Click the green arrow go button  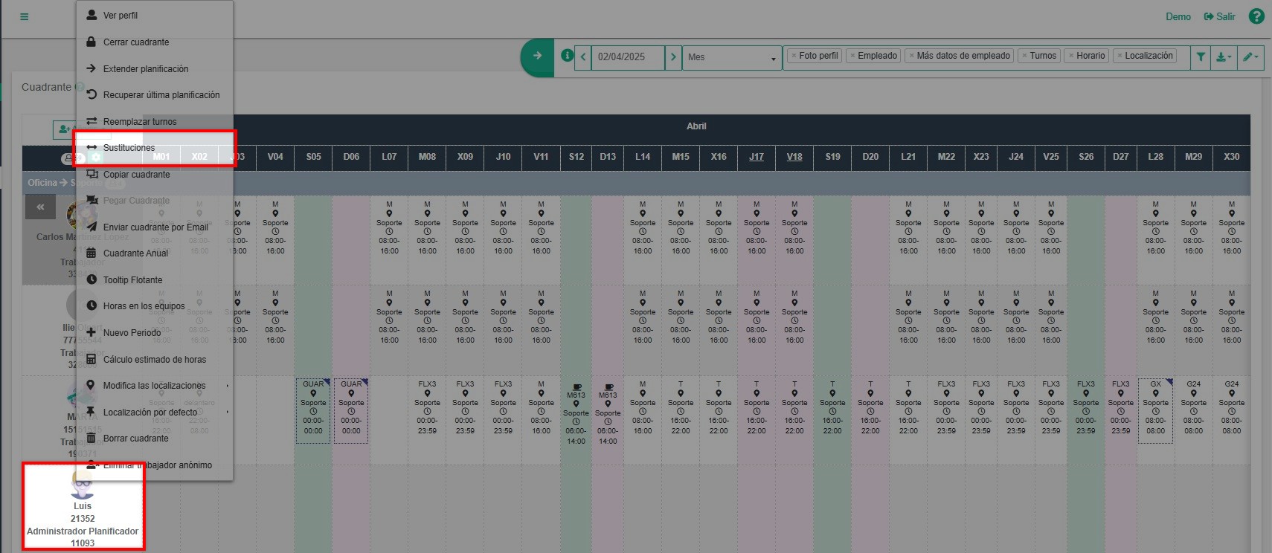point(537,56)
